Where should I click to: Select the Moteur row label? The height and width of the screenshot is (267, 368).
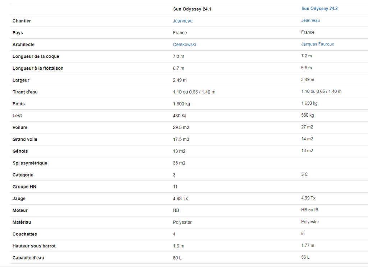coord(20,211)
